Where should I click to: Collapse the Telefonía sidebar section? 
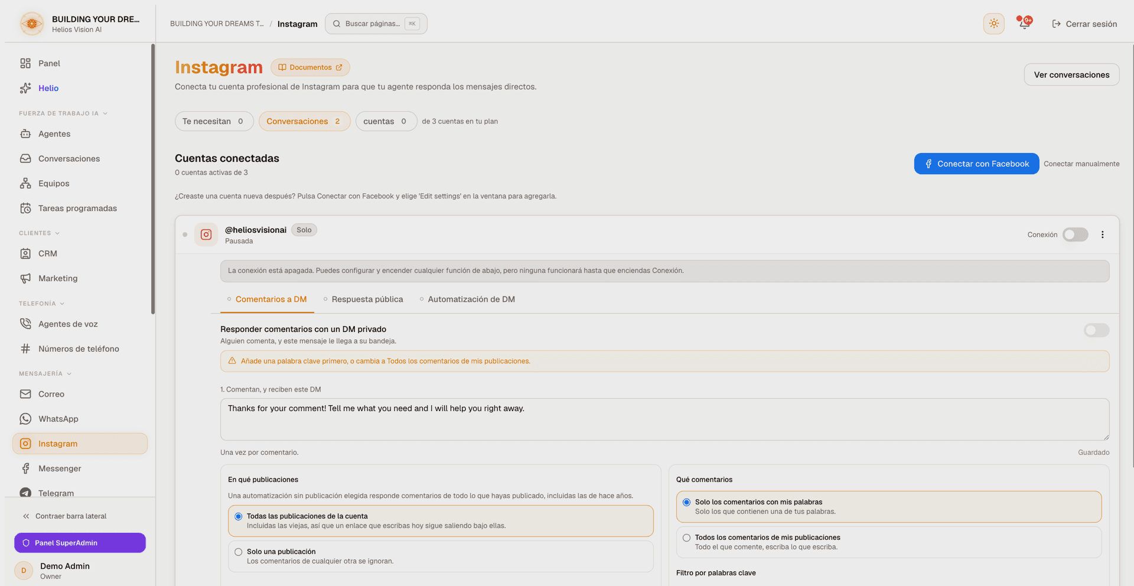point(42,304)
